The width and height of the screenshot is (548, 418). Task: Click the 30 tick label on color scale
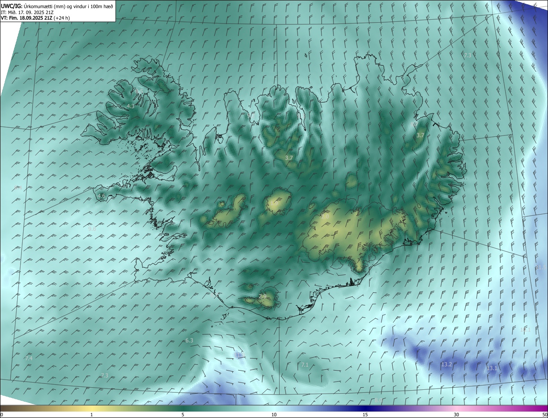pos(456,415)
